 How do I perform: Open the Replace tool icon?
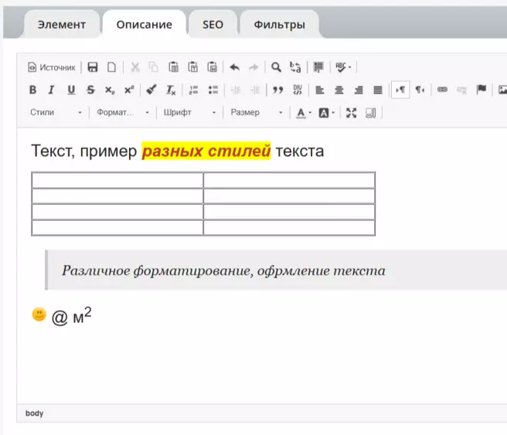tap(295, 67)
